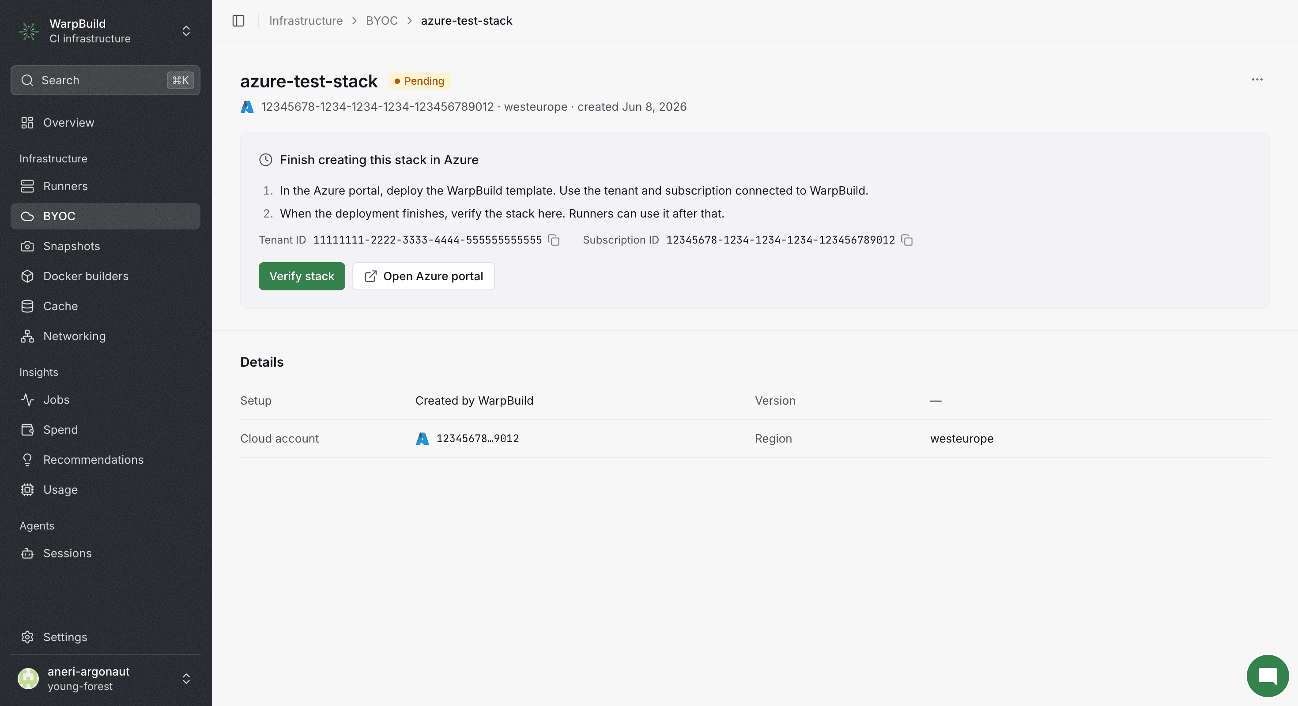1298x706 pixels.
Task: Click BYOC breadcrumb link
Action: [x=381, y=21]
